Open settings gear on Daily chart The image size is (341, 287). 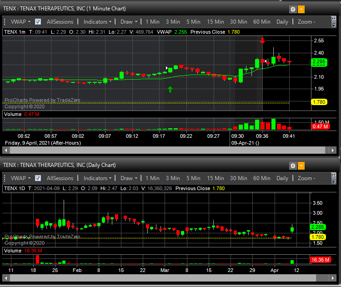point(293,166)
